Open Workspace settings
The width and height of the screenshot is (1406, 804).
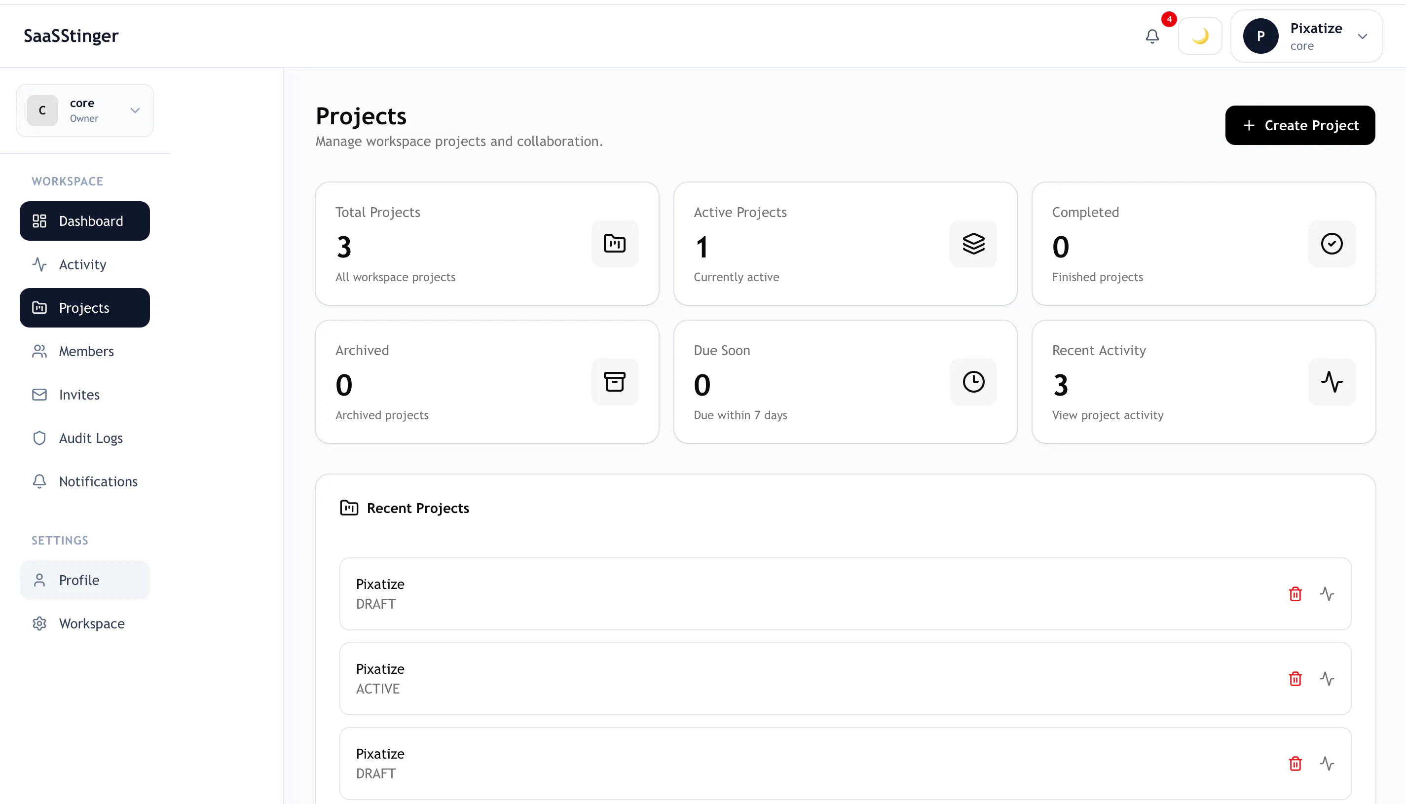coord(84,623)
